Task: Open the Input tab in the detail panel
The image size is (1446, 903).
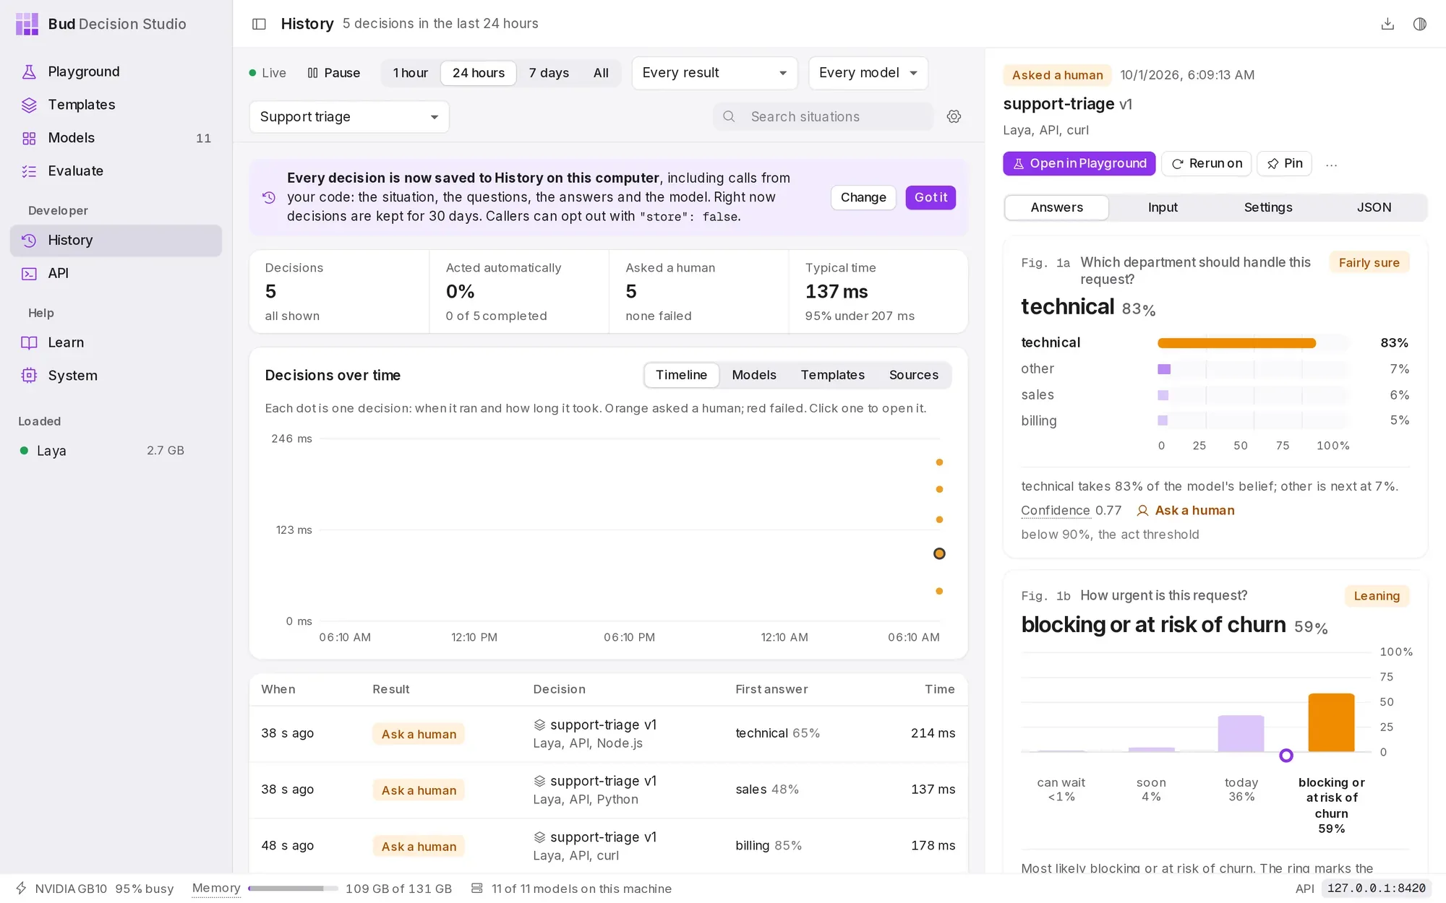Action: click(1163, 207)
